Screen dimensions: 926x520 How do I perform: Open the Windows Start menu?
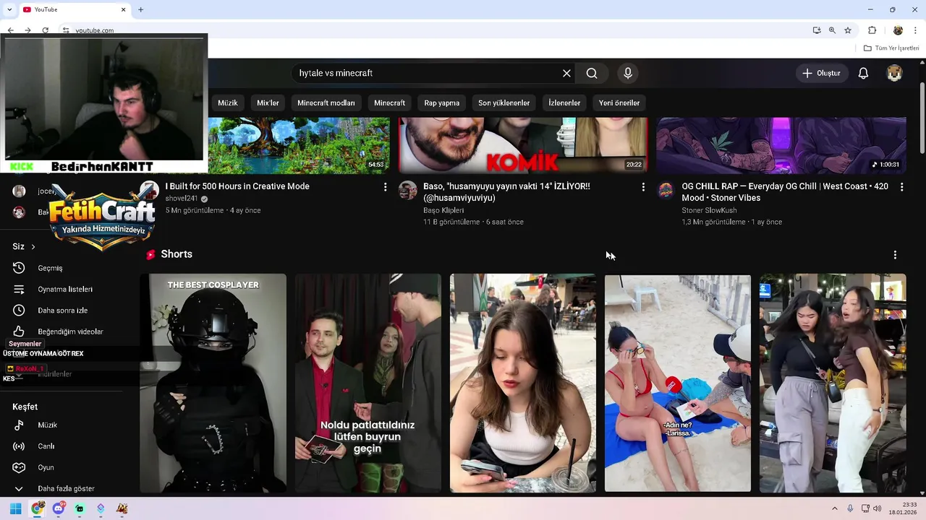[x=15, y=508]
